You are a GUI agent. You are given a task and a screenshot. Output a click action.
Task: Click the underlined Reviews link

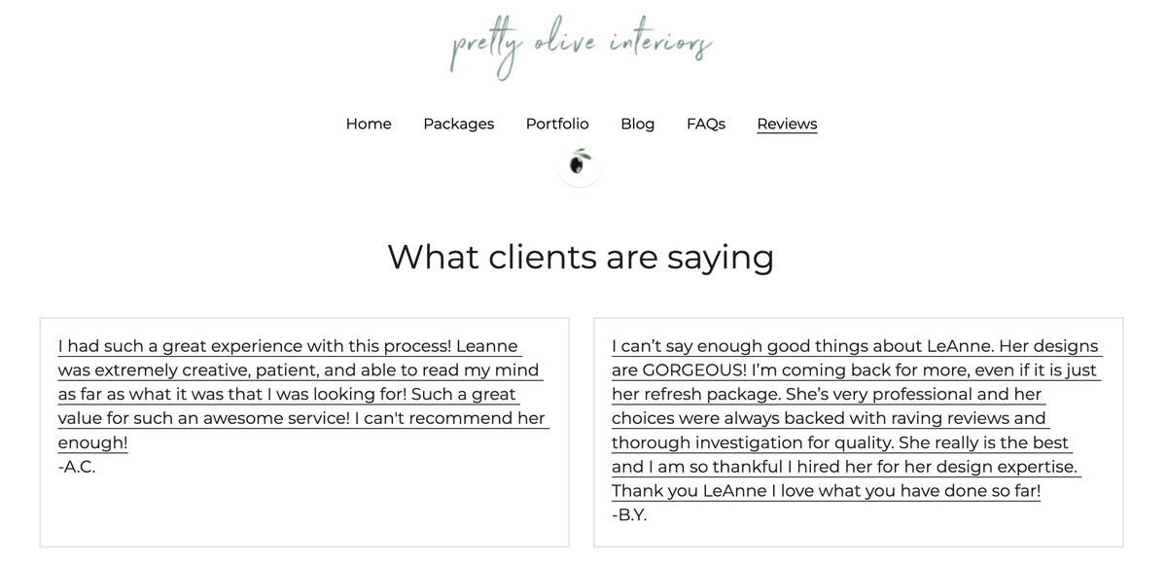pyautogui.click(x=786, y=123)
